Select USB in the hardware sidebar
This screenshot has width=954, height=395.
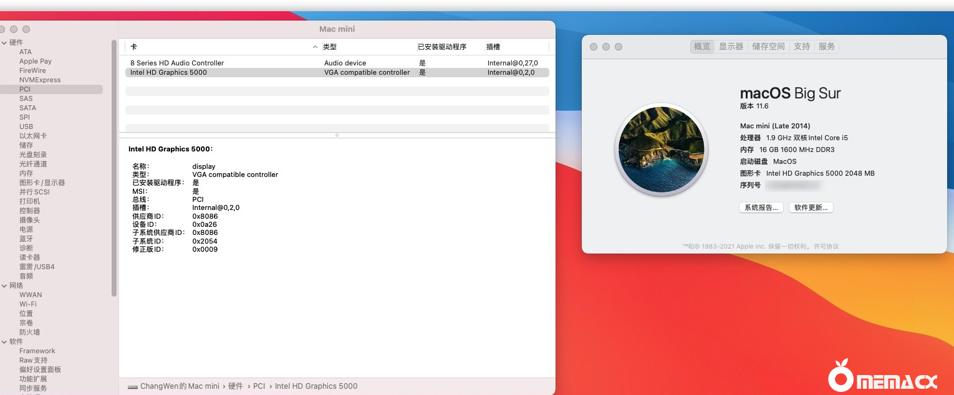click(x=26, y=126)
